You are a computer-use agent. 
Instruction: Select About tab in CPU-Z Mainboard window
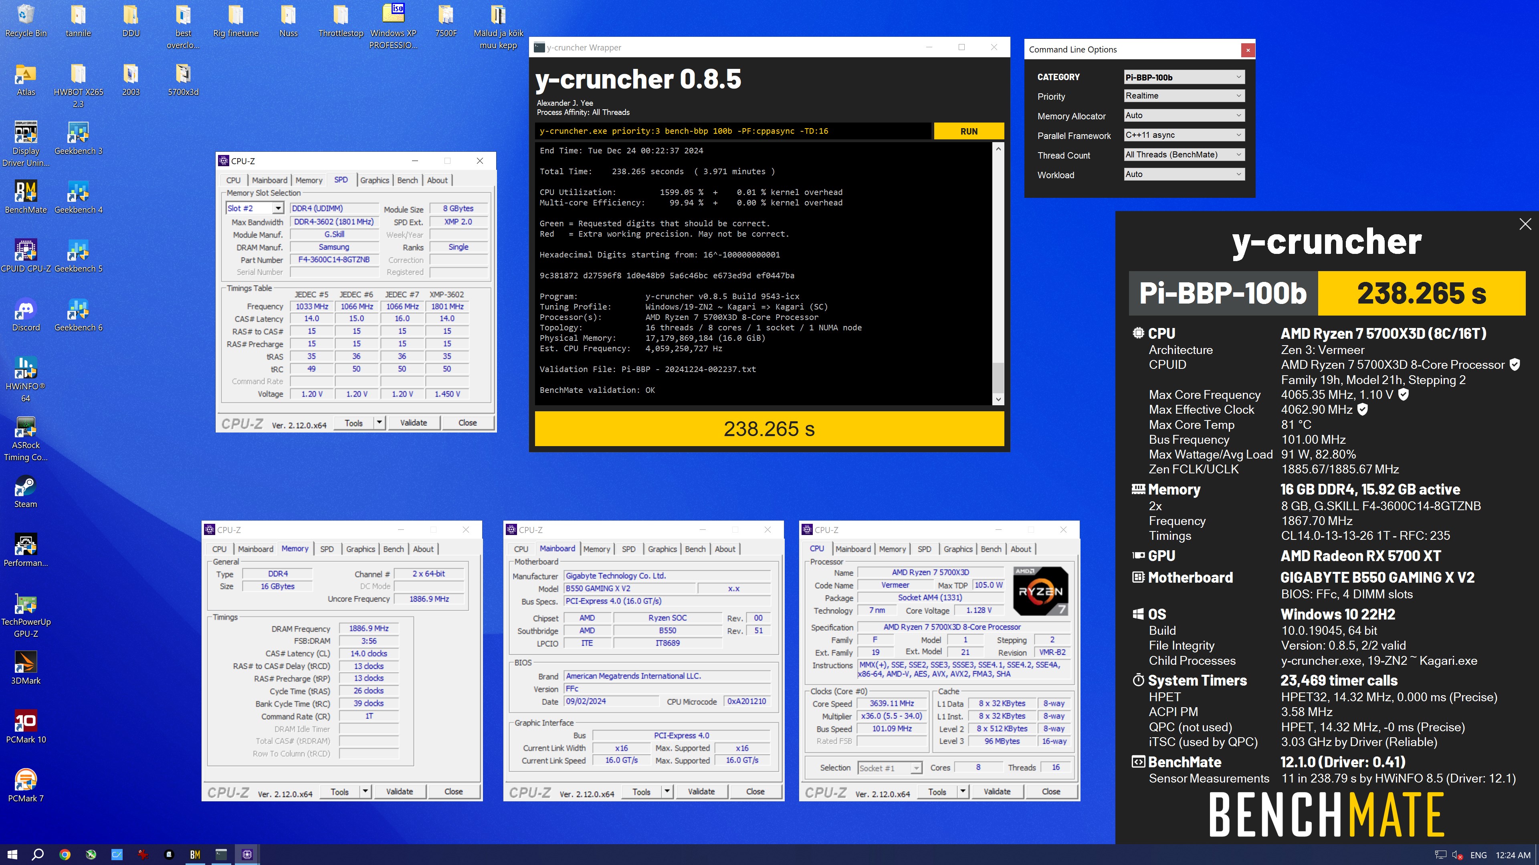point(725,549)
